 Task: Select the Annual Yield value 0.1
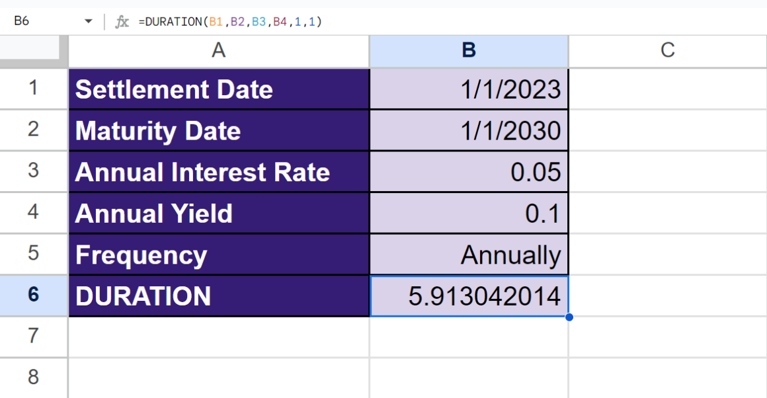tap(469, 213)
